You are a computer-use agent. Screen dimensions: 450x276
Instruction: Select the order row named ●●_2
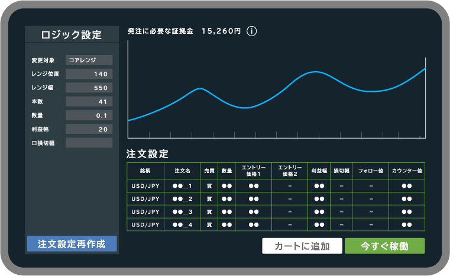coord(182,199)
